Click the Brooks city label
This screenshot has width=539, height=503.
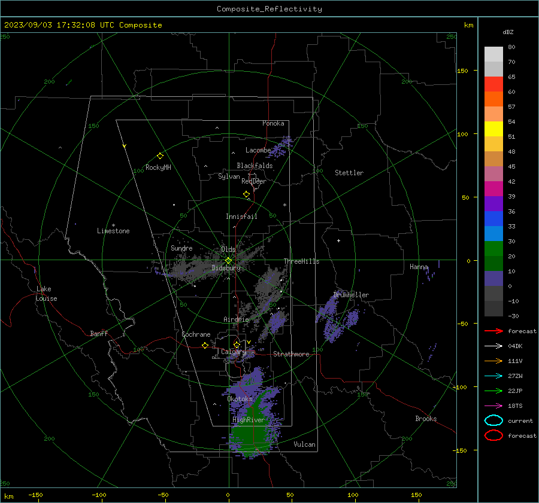[x=426, y=419]
